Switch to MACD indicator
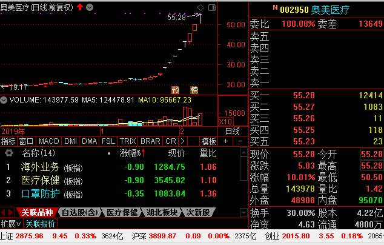The width and height of the screenshot is (384, 245). pos(48,141)
